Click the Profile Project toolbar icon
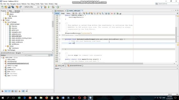179x100 pixels. [x=58, y=7]
